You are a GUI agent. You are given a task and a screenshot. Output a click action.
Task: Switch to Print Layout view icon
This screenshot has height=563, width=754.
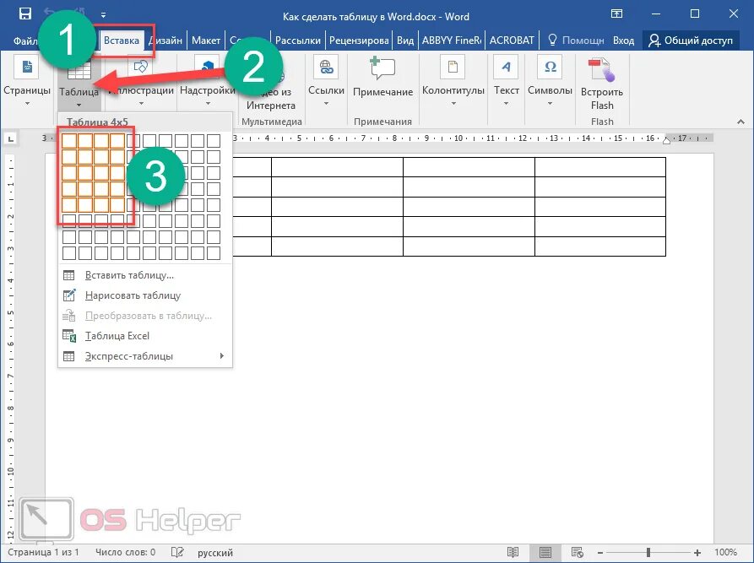point(545,552)
